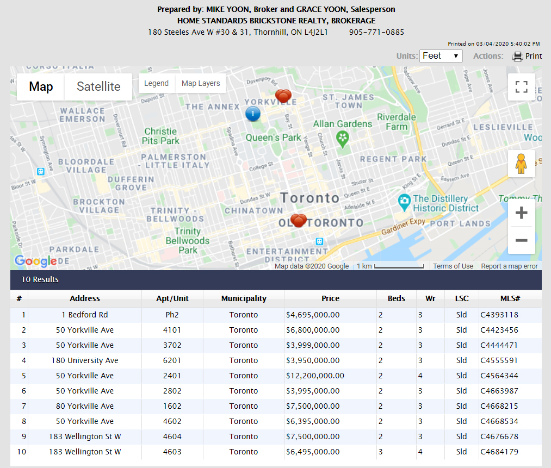
Task: Click Queen's Park label on map
Action: (274, 138)
